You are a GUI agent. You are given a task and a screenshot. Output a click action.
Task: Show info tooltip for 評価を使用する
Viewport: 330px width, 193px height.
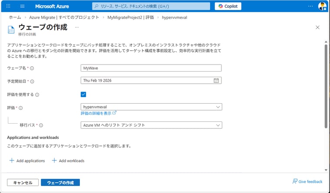point(37,95)
